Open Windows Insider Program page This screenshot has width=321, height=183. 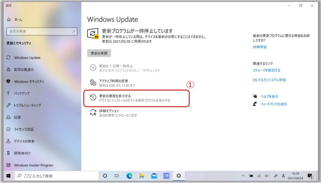34,165
